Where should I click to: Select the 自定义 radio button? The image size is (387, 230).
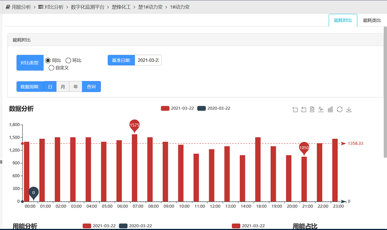tap(51, 68)
